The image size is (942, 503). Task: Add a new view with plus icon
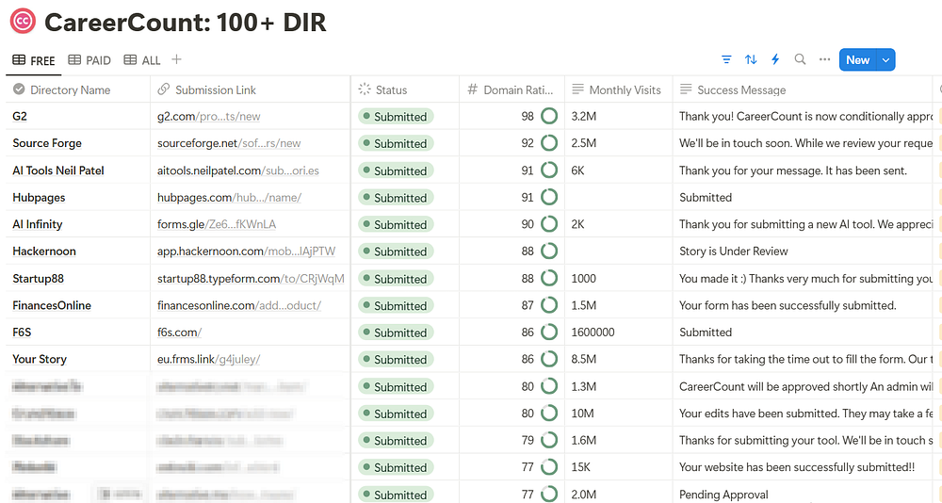[176, 59]
